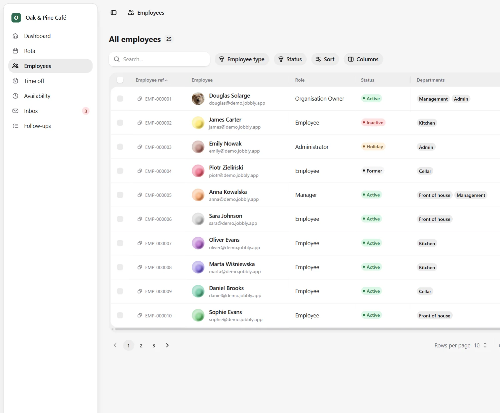Toggle the sidebar panel icon
This screenshot has width=500, height=413.
click(x=114, y=13)
